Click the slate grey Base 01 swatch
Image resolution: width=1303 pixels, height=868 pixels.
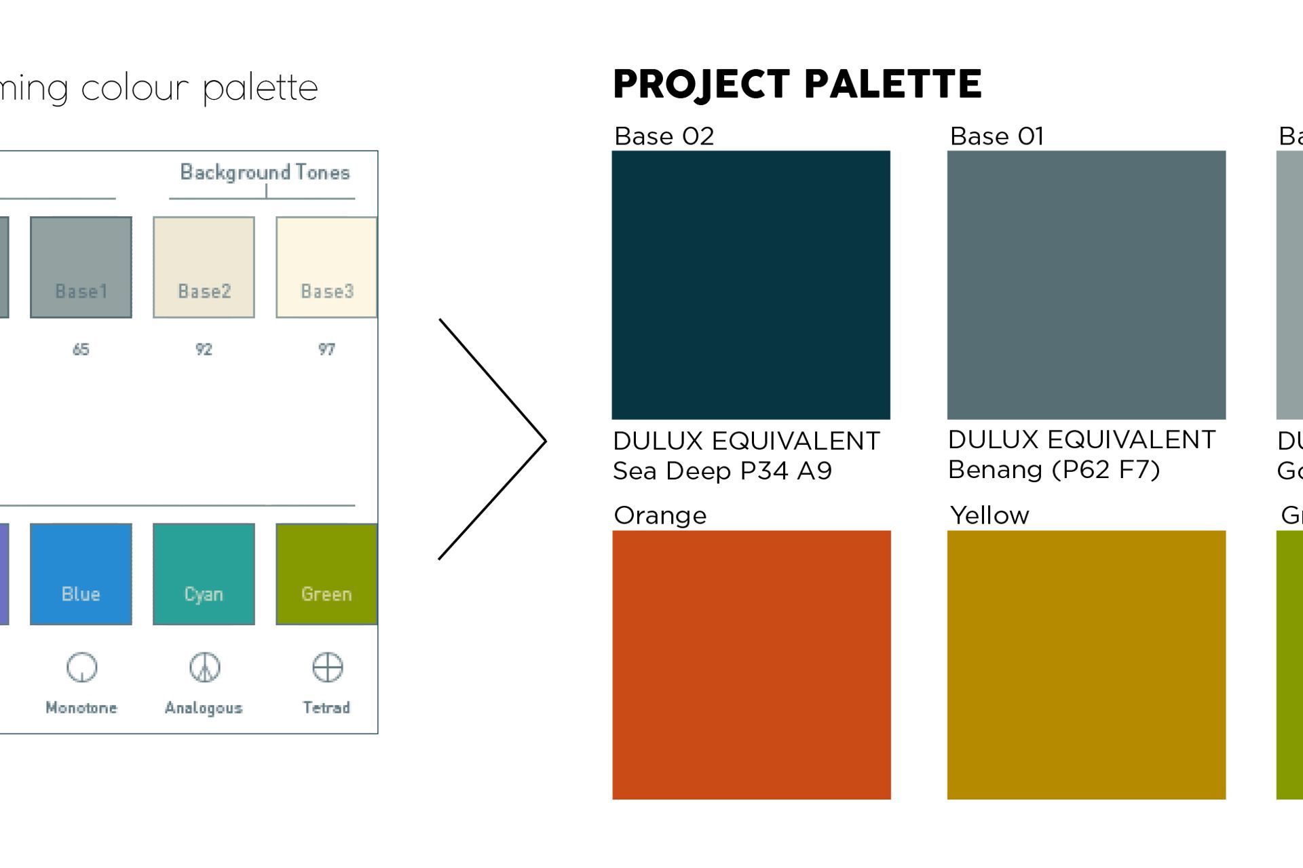coord(1086,285)
